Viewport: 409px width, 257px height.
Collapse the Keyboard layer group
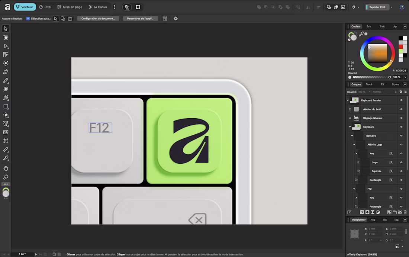[350, 127]
